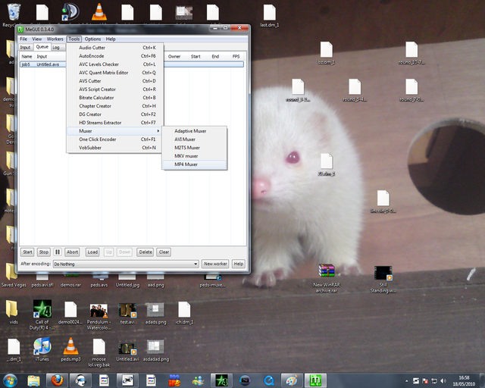Open the Paint taskbar icon
Viewport: 485px width, 388px height.
292,380
